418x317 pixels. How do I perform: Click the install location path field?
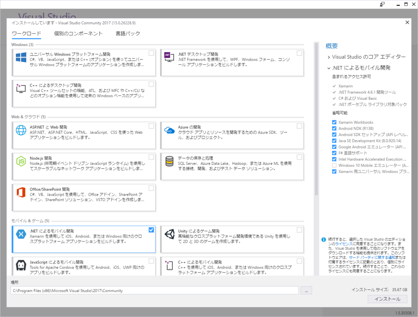click(155, 290)
